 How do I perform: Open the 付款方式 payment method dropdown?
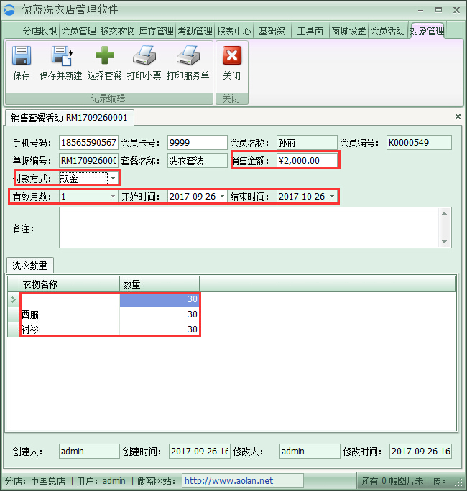click(113, 179)
